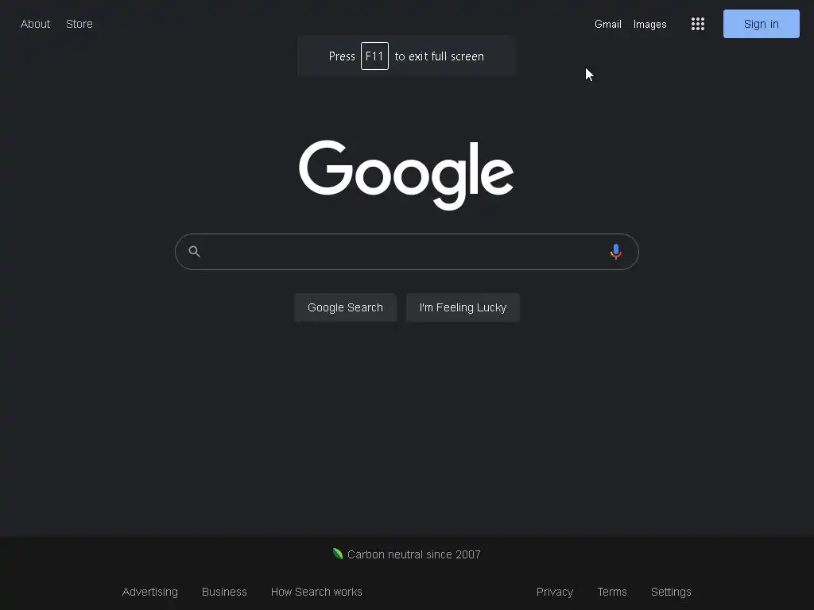Image resolution: width=814 pixels, height=610 pixels.
Task: Open the Terms footer link
Action: point(612,592)
